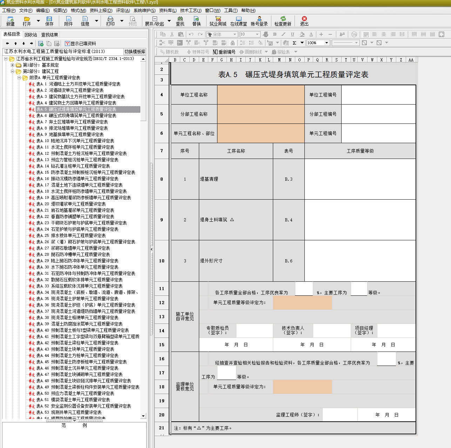The image size is (451, 448).
Task: Open 筑业商城 shop icon
Action: pos(218,21)
